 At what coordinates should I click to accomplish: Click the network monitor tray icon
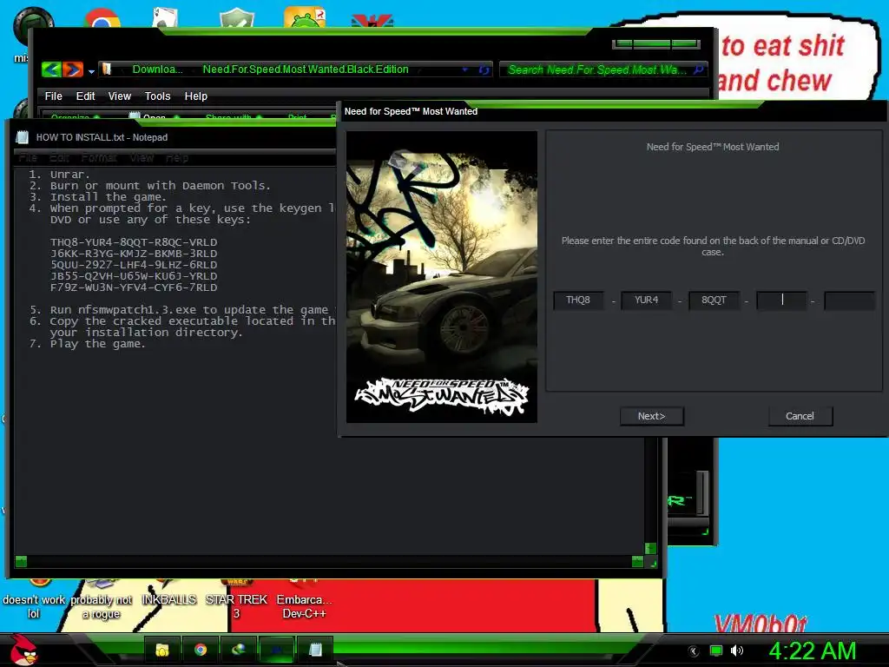point(716,650)
